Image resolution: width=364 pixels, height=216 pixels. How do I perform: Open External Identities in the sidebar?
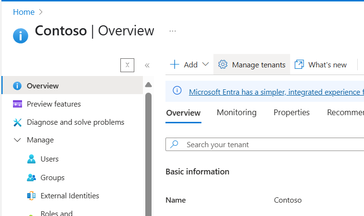(70, 196)
